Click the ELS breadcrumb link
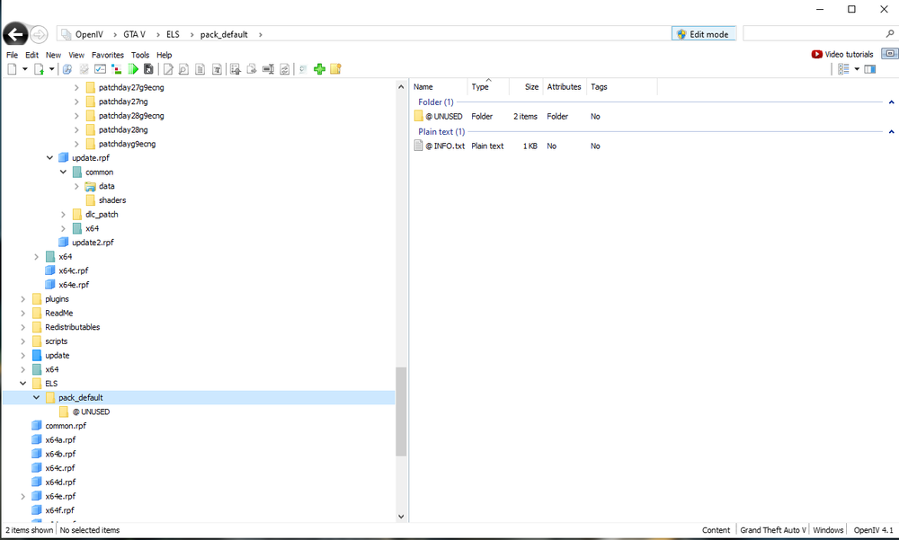The width and height of the screenshot is (899, 540). click(173, 33)
